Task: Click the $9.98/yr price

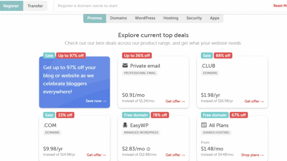Action: pyautogui.click(x=53, y=149)
